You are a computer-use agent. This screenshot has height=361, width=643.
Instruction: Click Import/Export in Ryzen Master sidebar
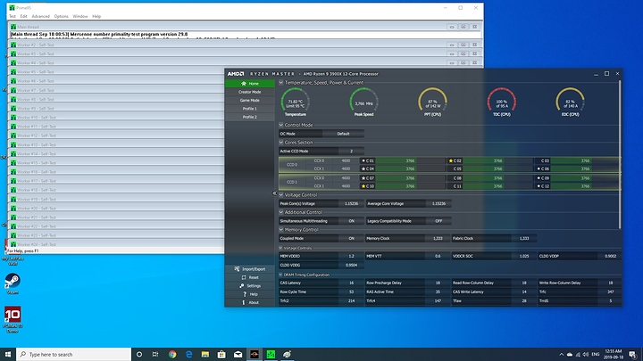[x=250, y=269]
